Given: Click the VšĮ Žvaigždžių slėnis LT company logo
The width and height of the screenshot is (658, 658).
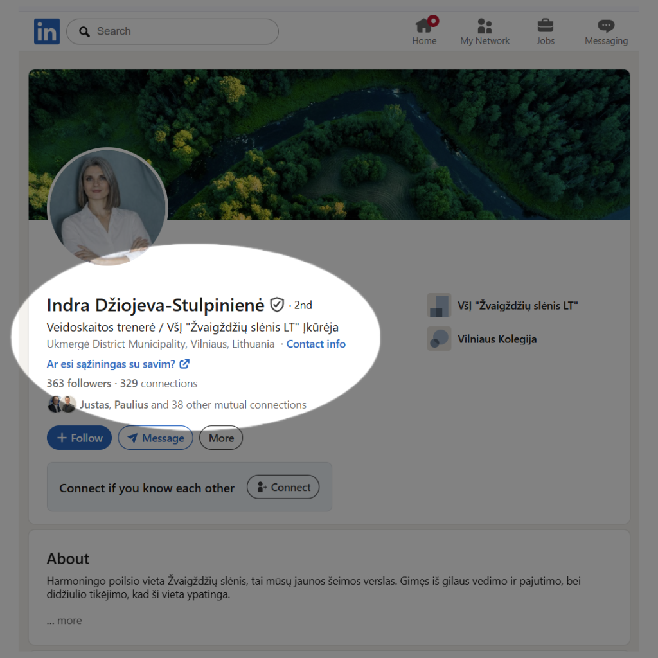Looking at the screenshot, I should tap(440, 306).
